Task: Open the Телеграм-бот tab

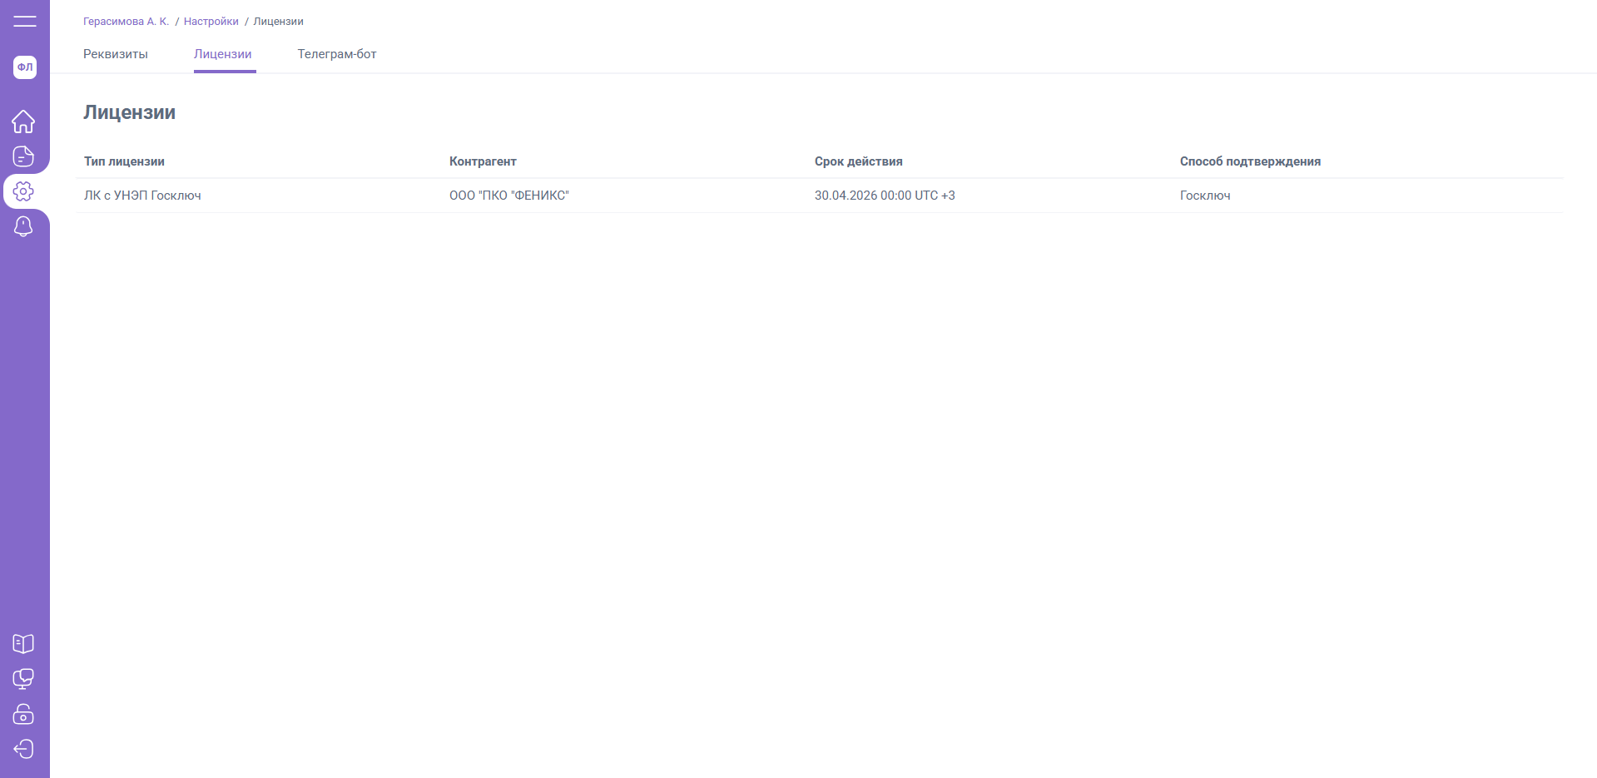Action: click(337, 54)
